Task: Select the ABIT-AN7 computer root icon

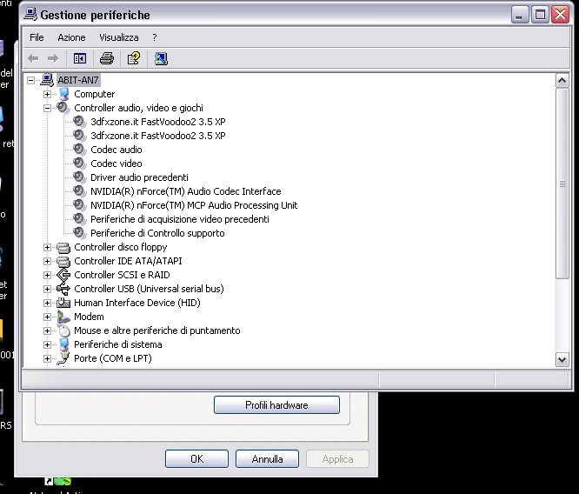Action: [x=47, y=80]
